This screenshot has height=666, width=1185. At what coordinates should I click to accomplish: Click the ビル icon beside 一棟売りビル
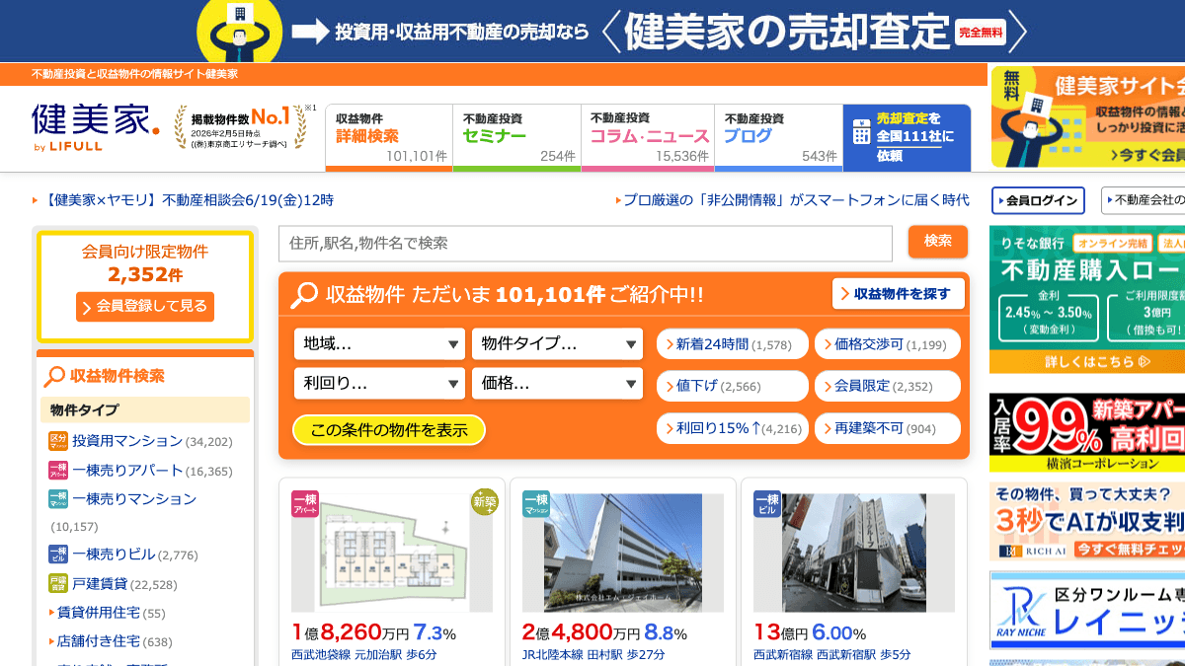[57, 555]
